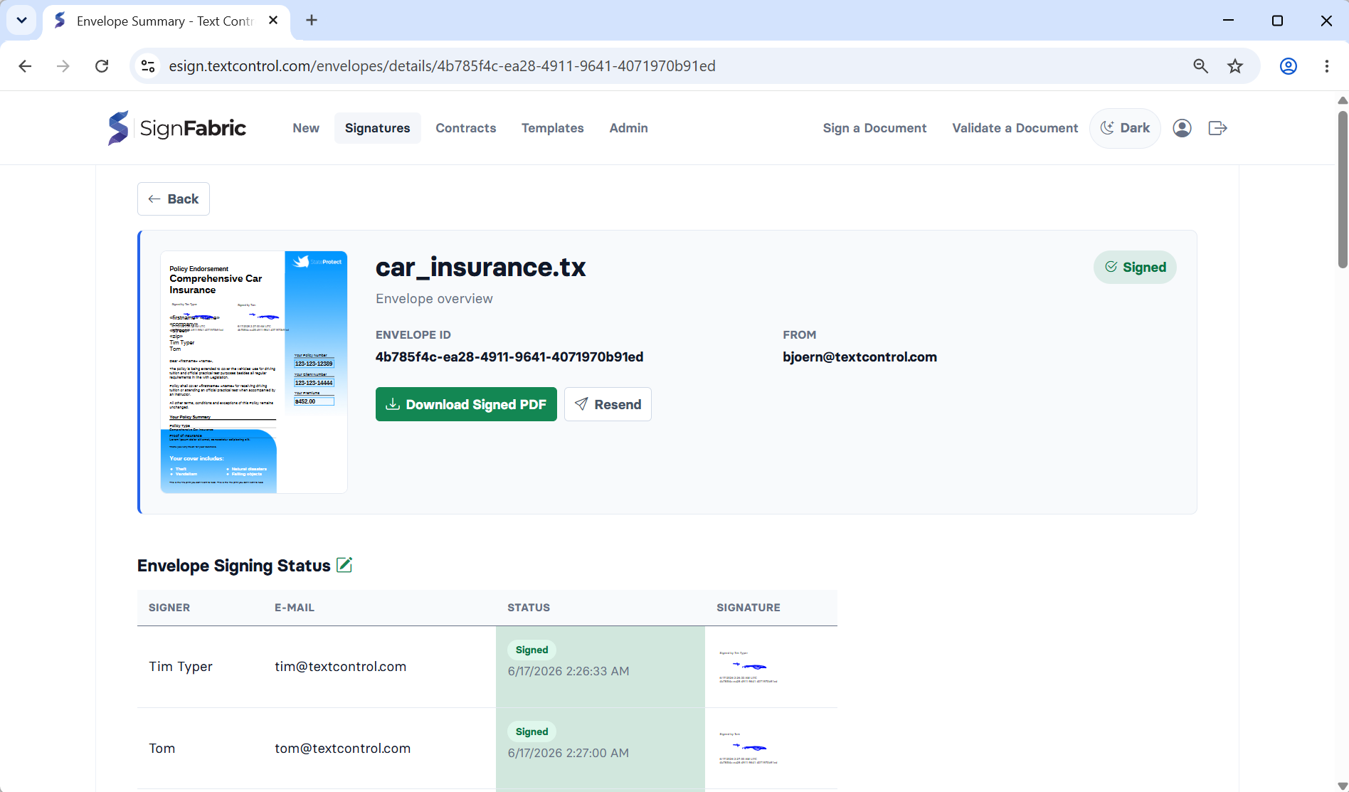Click the Tom signer name
Image resolution: width=1349 pixels, height=792 pixels.
162,749
